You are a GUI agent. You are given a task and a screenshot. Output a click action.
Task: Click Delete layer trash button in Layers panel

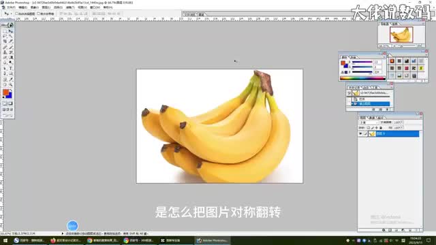click(x=416, y=230)
